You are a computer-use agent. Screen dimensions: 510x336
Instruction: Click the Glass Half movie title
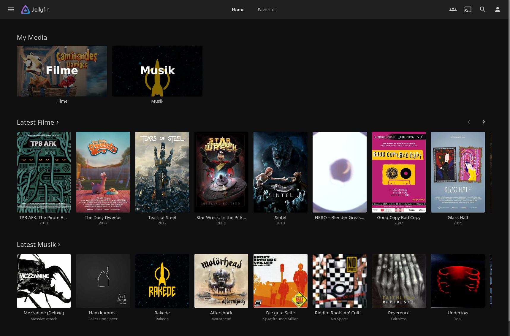pyautogui.click(x=458, y=218)
